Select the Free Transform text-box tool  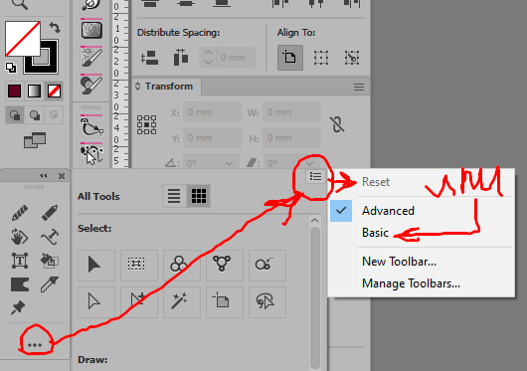20,261
